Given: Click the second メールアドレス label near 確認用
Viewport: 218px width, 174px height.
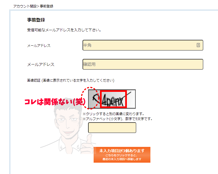Looking at the screenshot, I should pyautogui.click(x=41, y=64).
